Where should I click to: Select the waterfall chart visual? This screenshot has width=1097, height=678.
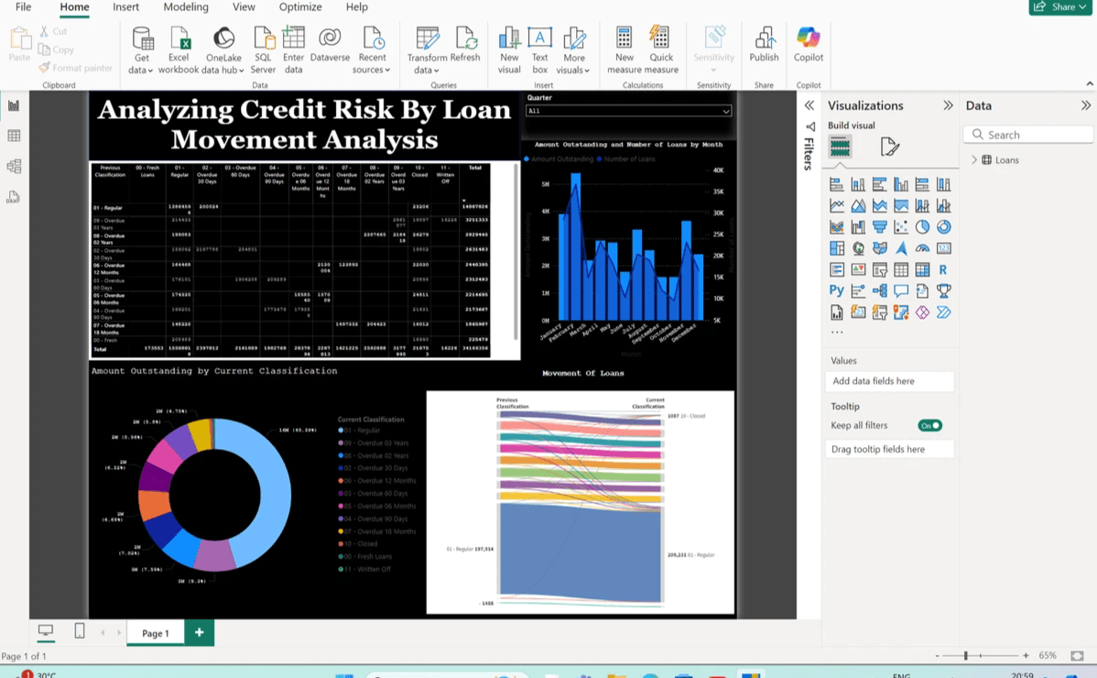858,227
